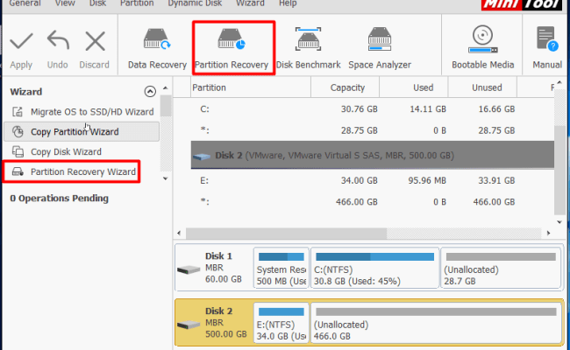Open the Dynamic Disk menu
Screen dimensions: 570x350
195,3
